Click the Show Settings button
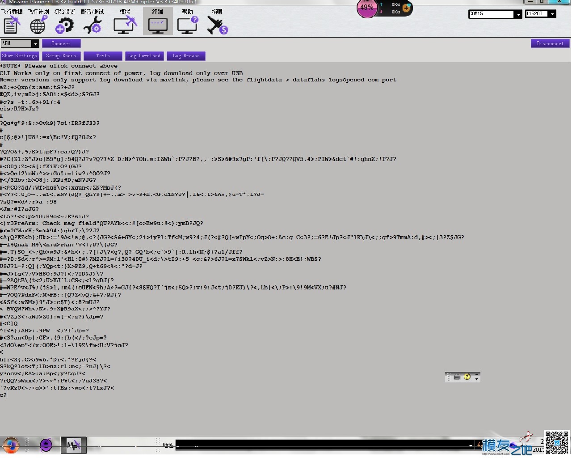This screenshot has height=458, width=572. click(x=20, y=56)
